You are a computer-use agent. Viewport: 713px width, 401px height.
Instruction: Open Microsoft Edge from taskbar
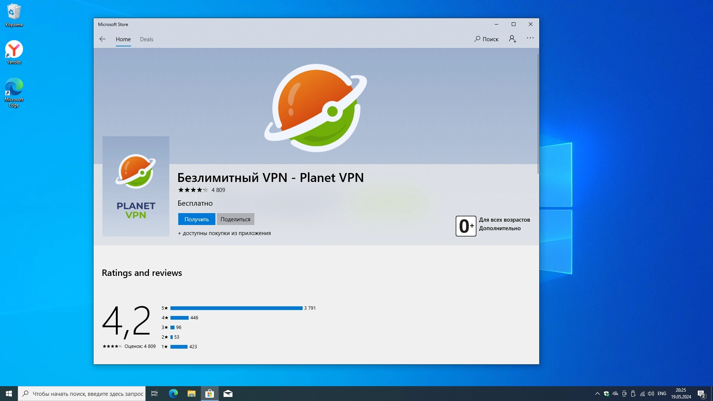[x=173, y=394]
